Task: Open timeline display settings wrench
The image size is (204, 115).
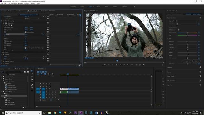Action: [52, 74]
